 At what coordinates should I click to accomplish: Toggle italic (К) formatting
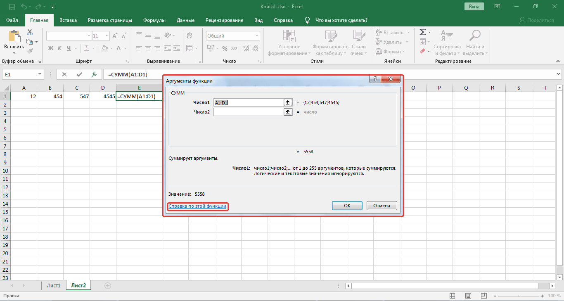60,48
